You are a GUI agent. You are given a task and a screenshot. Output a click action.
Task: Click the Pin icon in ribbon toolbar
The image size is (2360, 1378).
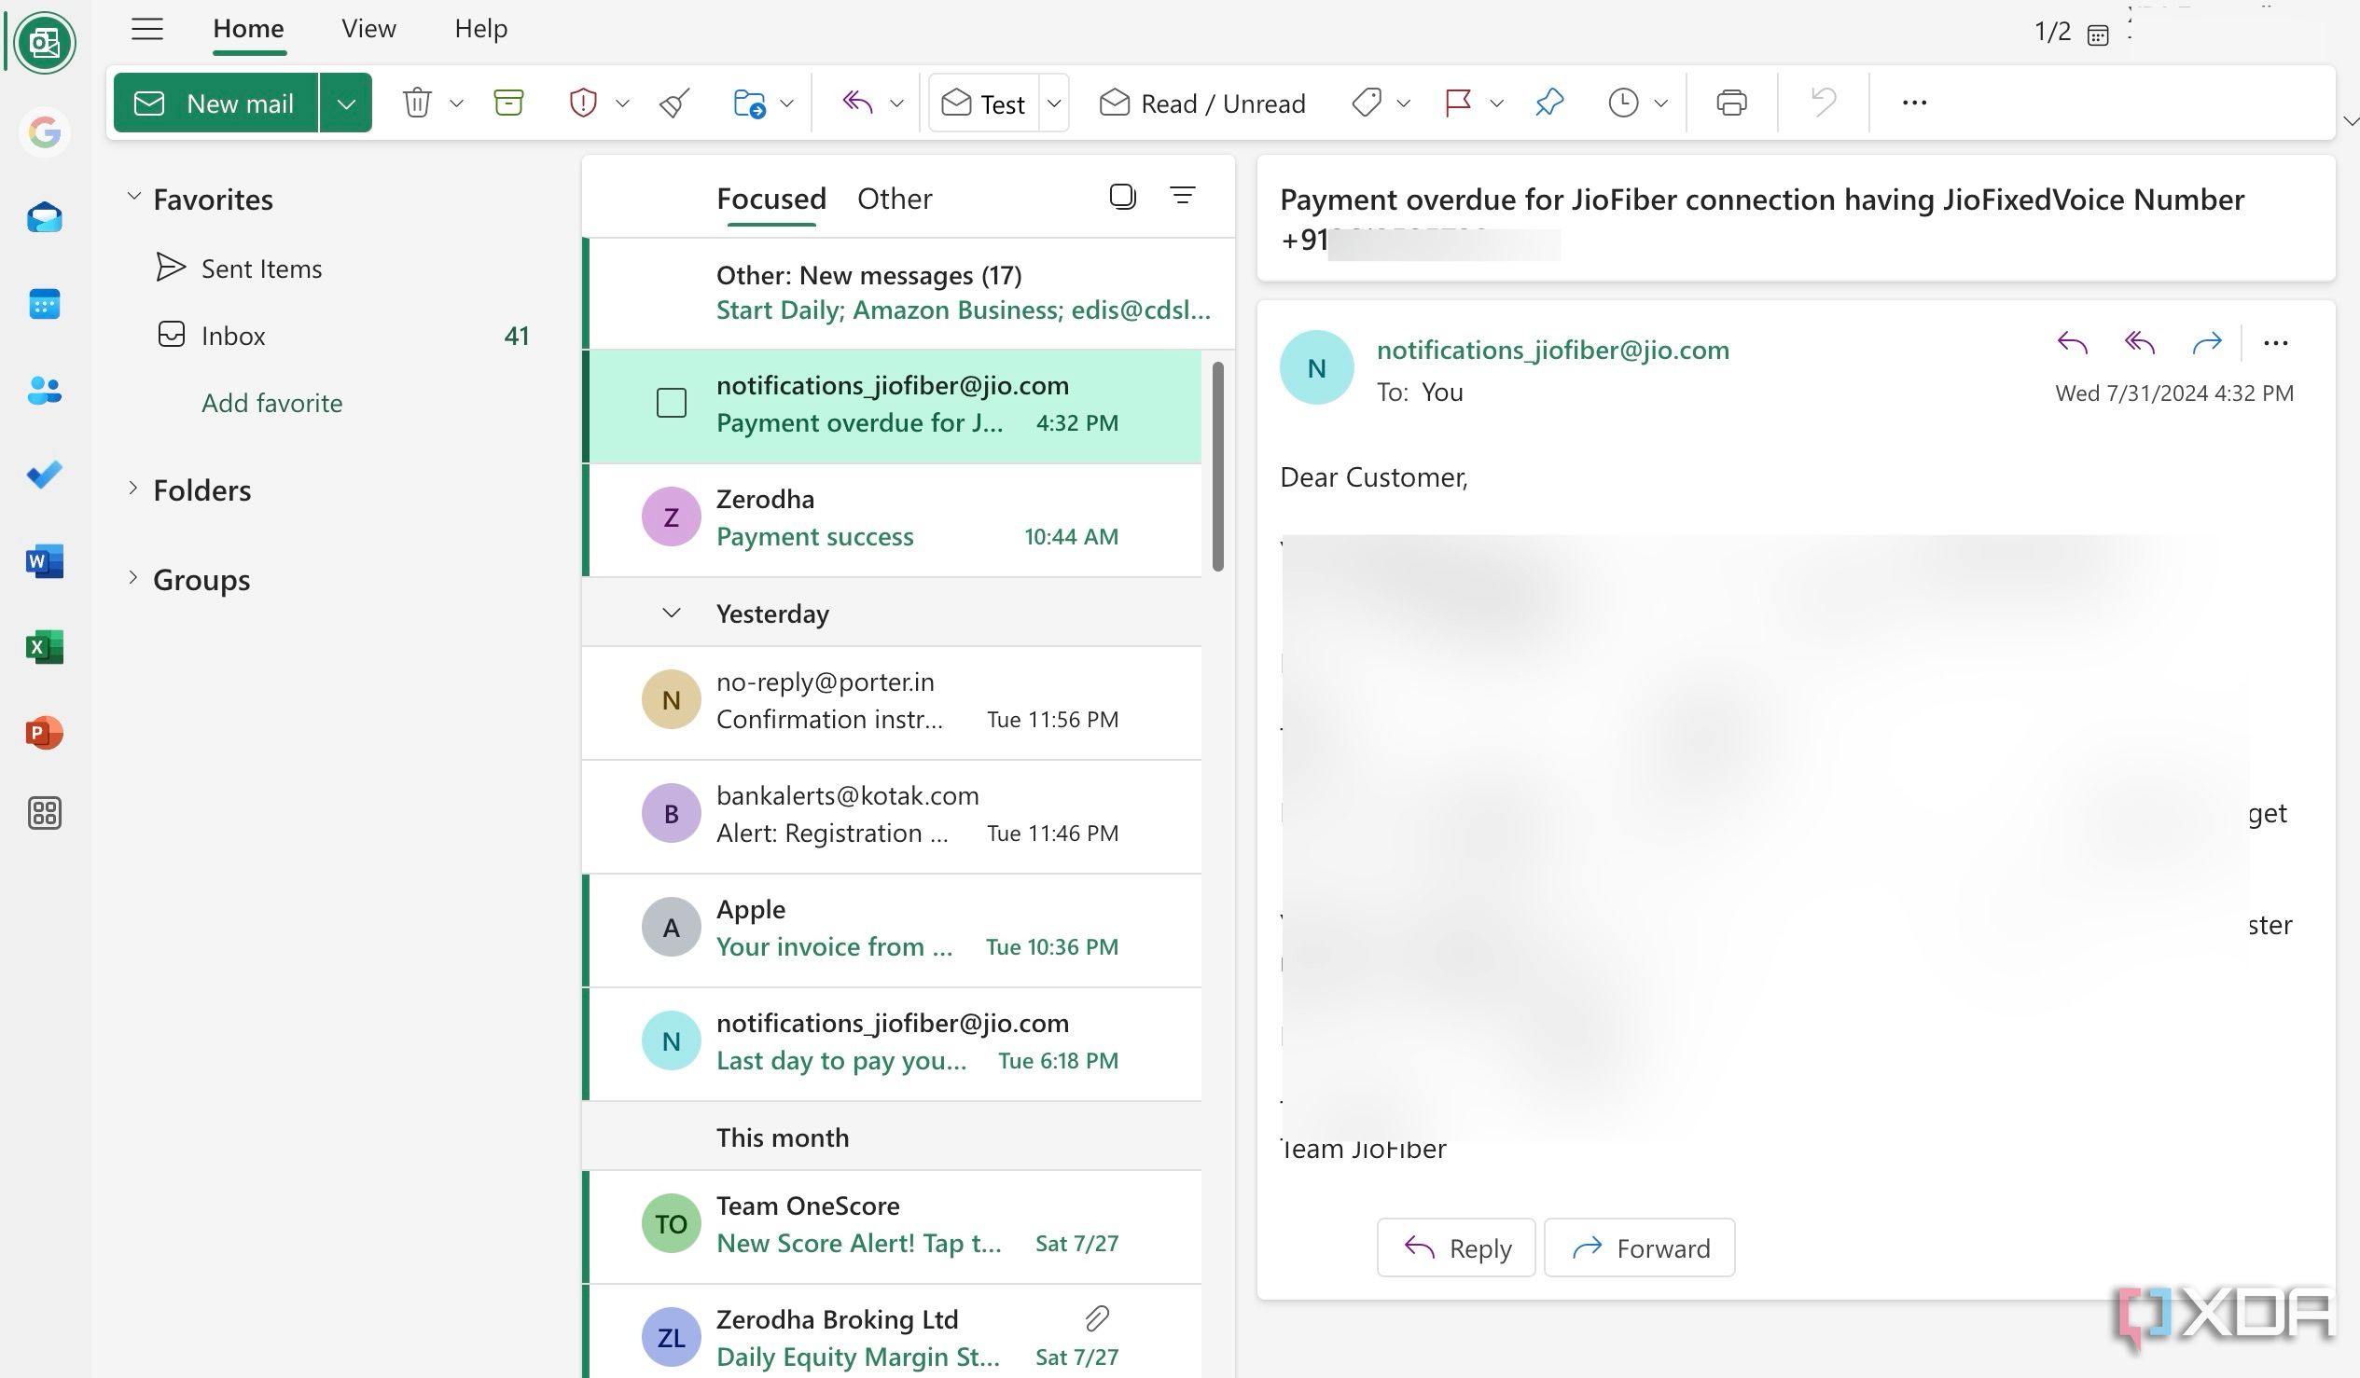coord(1548,102)
